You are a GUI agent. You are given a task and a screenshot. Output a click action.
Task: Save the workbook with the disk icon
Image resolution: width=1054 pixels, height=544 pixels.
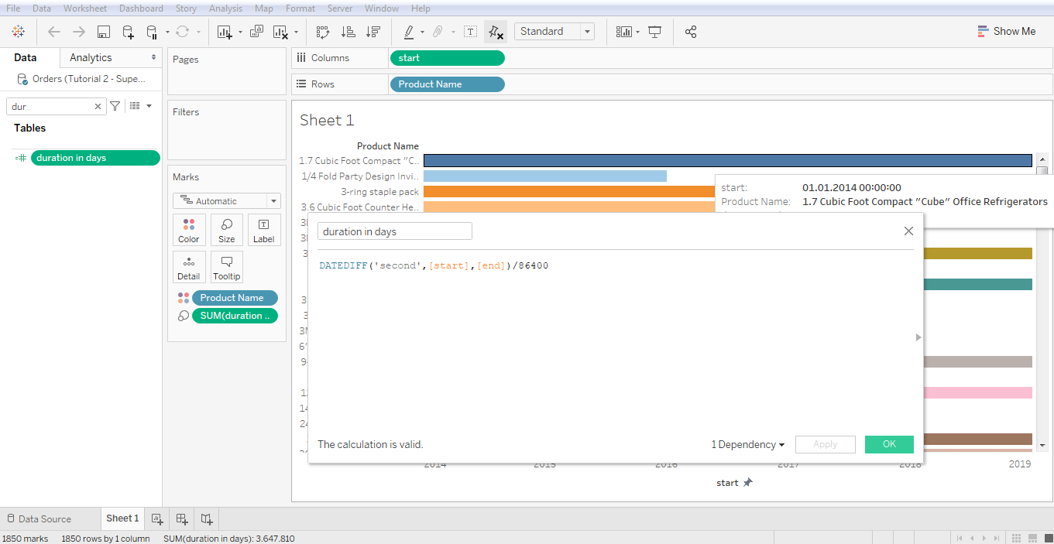104,32
